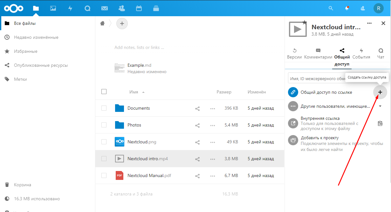Switch to the Комментарии tab
The width and height of the screenshot is (391, 212).
pos(318,54)
